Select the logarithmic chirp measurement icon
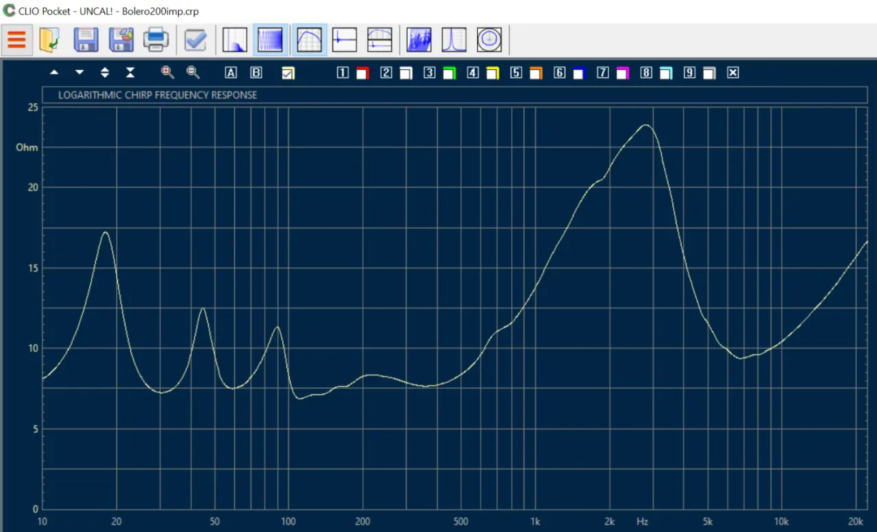The height and width of the screenshot is (532, 877). coord(270,40)
